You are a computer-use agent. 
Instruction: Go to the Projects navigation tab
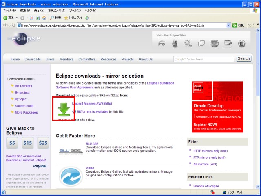(x=128, y=59)
